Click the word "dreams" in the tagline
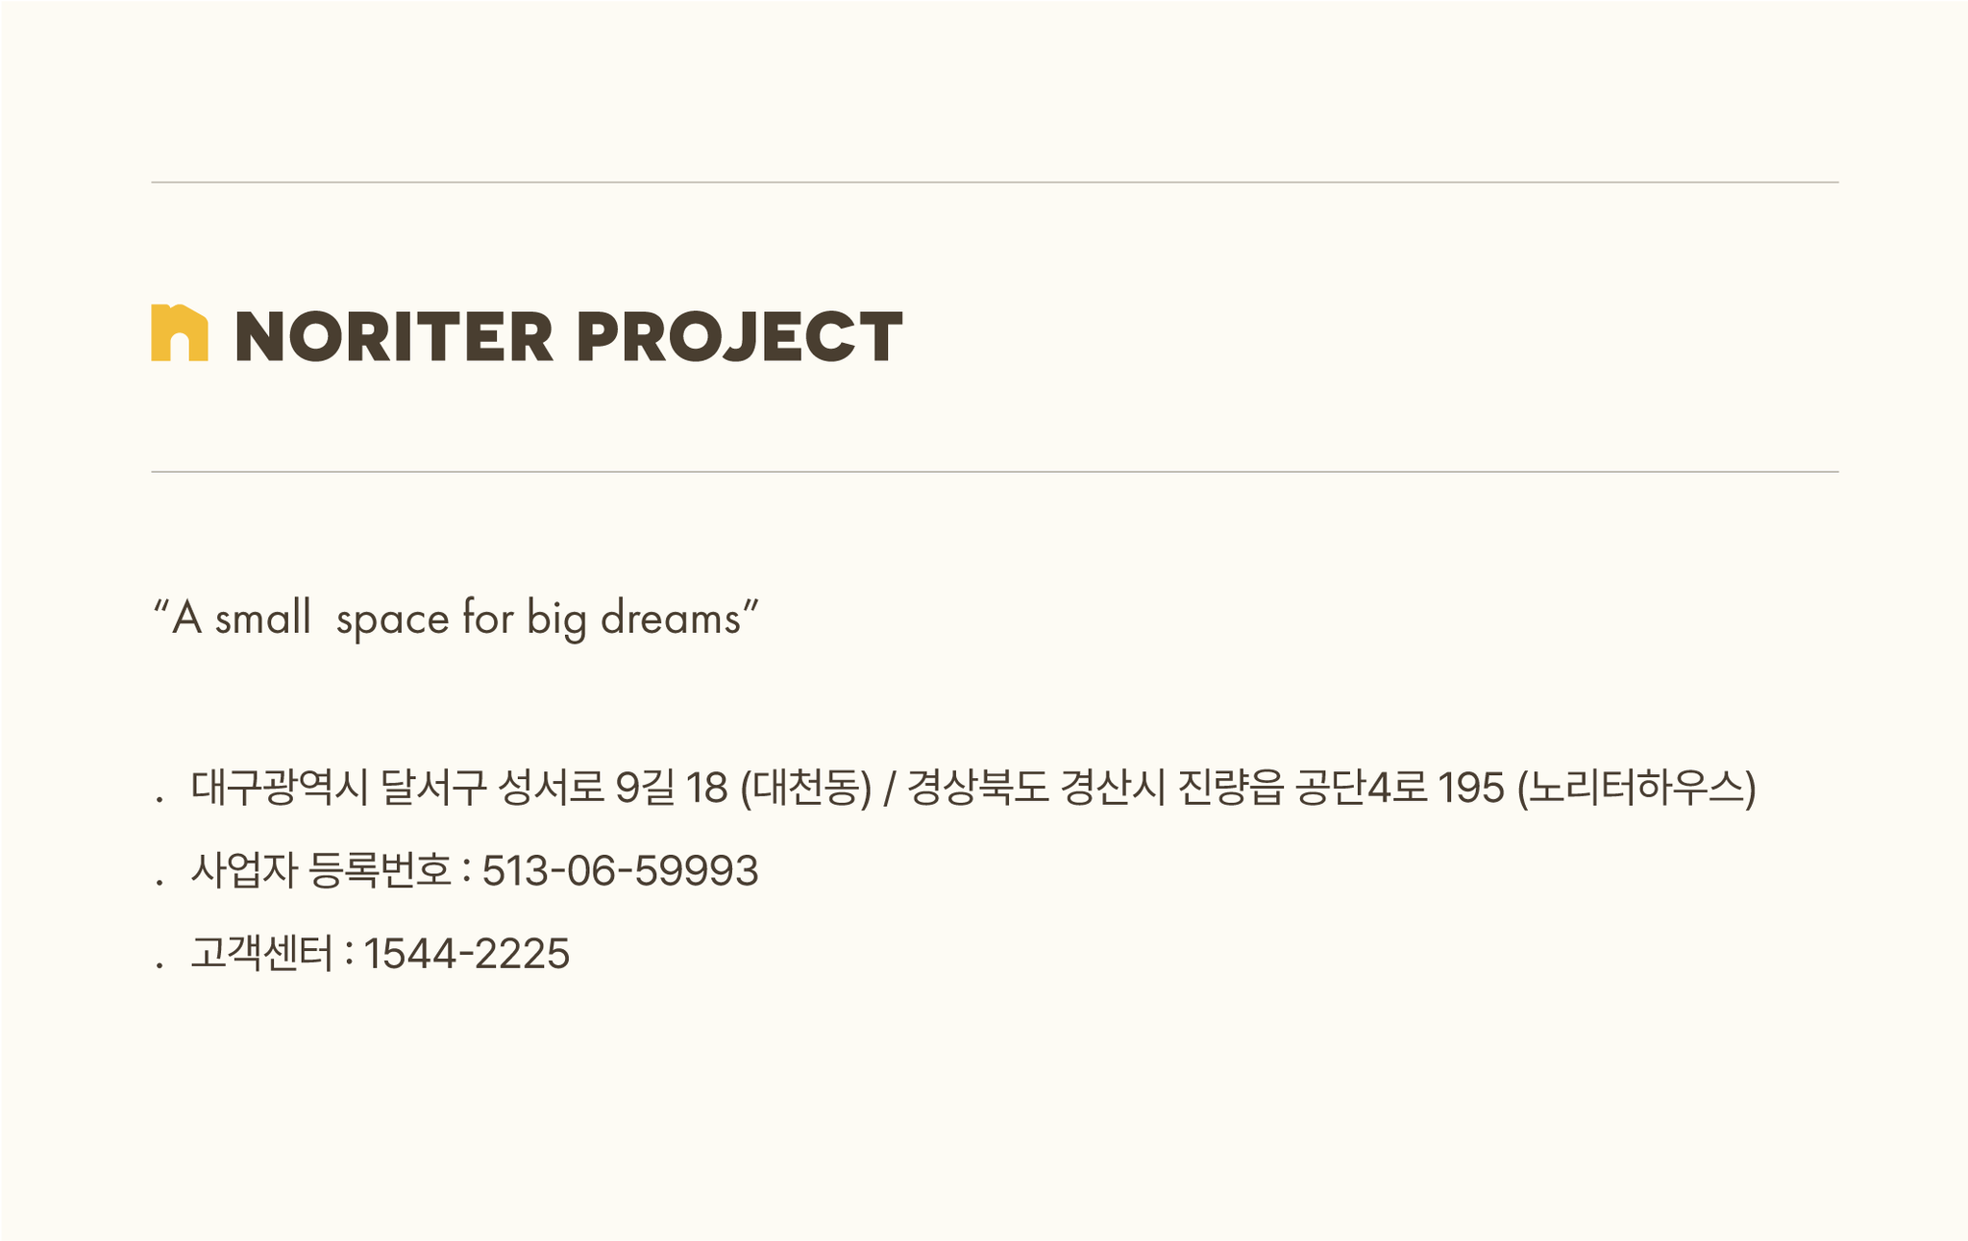Screen dimensions: 1968x1241 [671, 618]
